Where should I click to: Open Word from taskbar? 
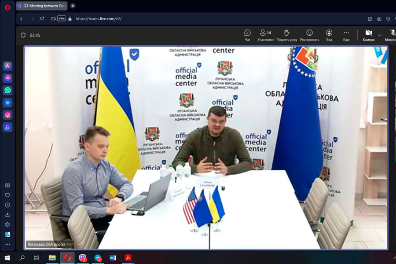click(x=113, y=258)
